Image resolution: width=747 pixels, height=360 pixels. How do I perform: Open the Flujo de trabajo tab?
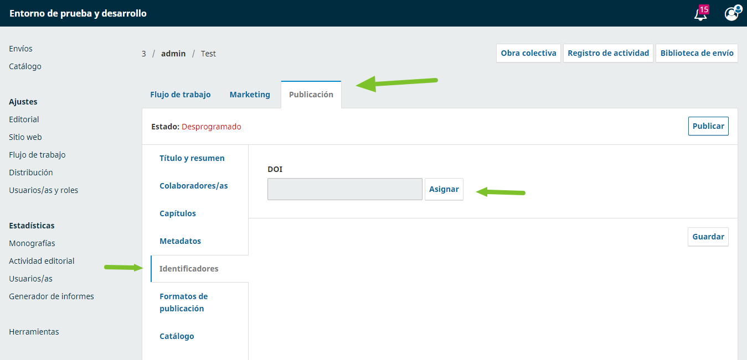[181, 95]
